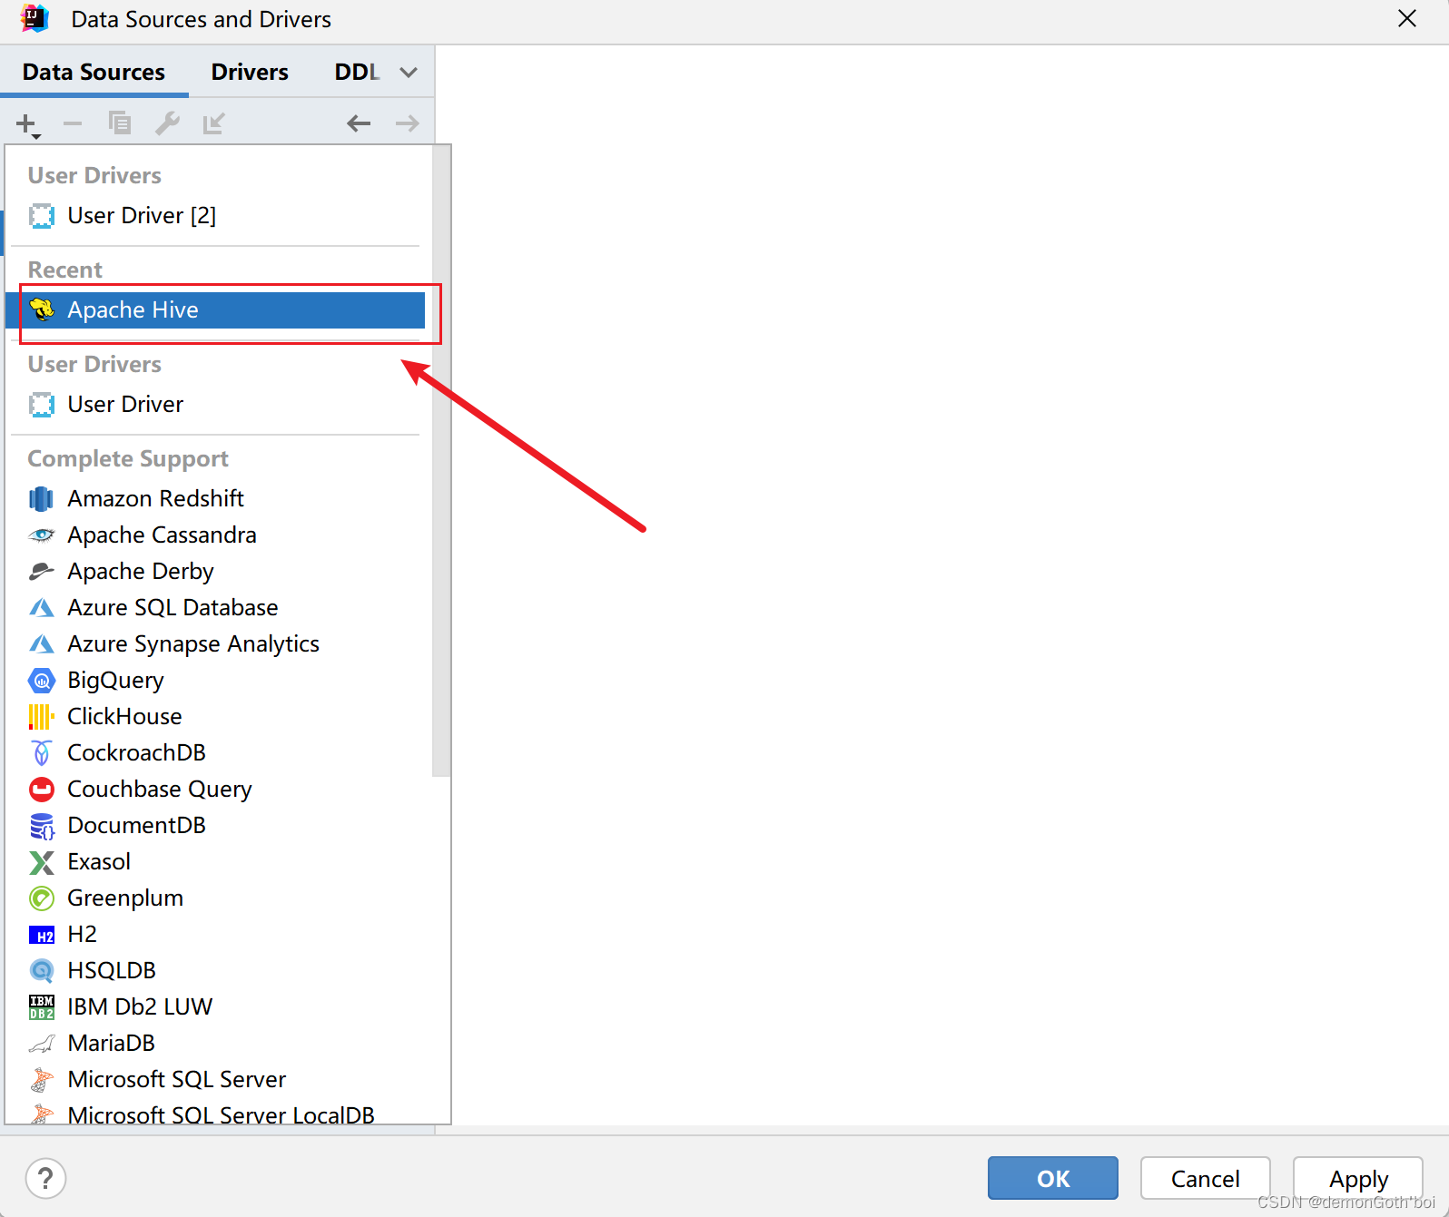Click the add data source plus icon
Image resolution: width=1449 pixels, height=1217 pixels.
point(27,123)
